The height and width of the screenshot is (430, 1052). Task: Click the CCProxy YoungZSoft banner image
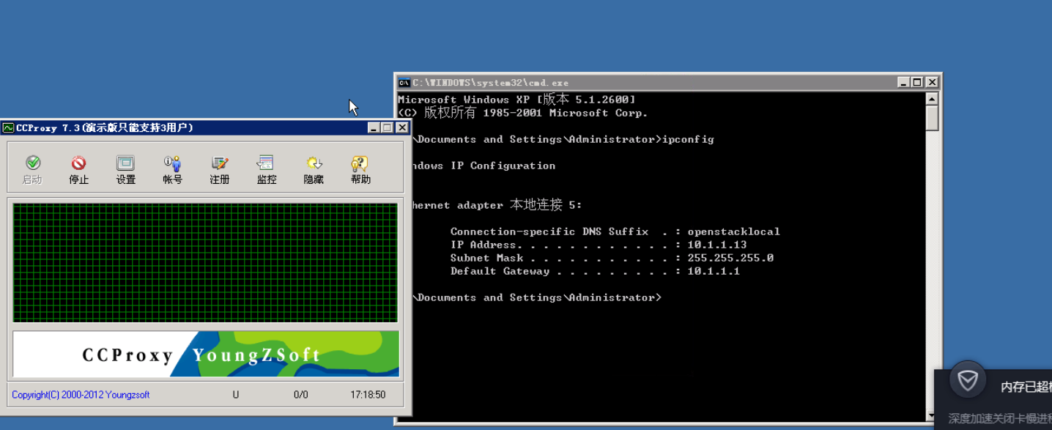click(206, 354)
